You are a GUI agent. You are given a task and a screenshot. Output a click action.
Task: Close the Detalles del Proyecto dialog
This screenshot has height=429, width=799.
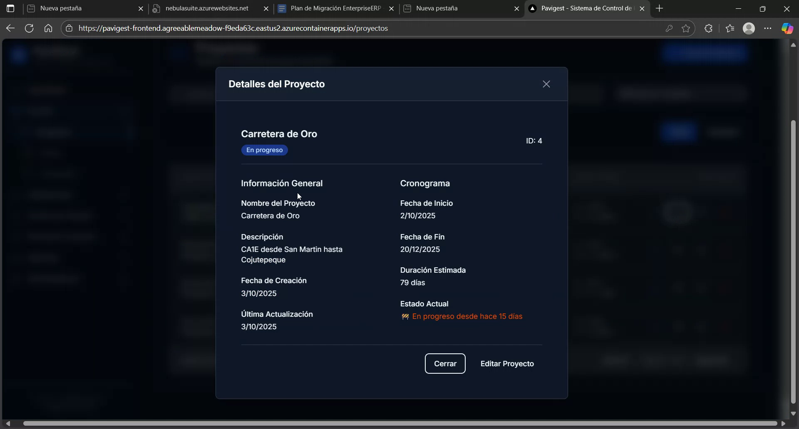tap(546, 84)
